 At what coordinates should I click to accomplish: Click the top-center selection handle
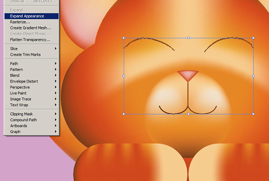188,38
